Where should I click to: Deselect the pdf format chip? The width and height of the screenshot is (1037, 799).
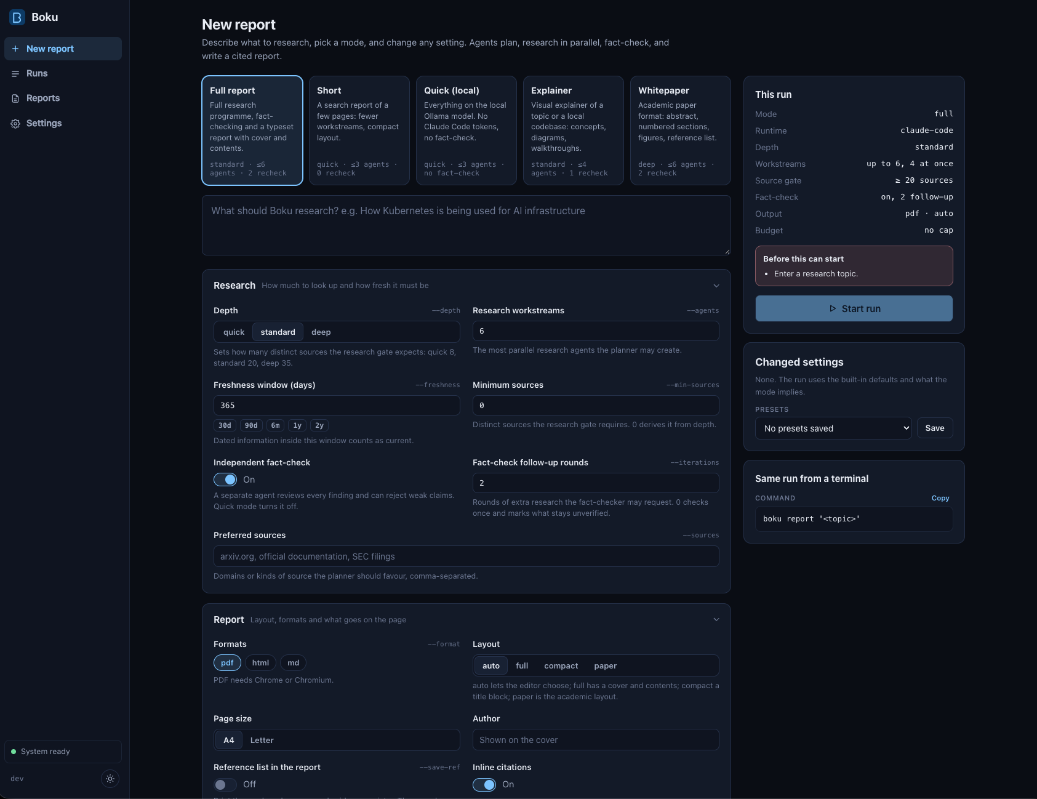click(x=227, y=663)
